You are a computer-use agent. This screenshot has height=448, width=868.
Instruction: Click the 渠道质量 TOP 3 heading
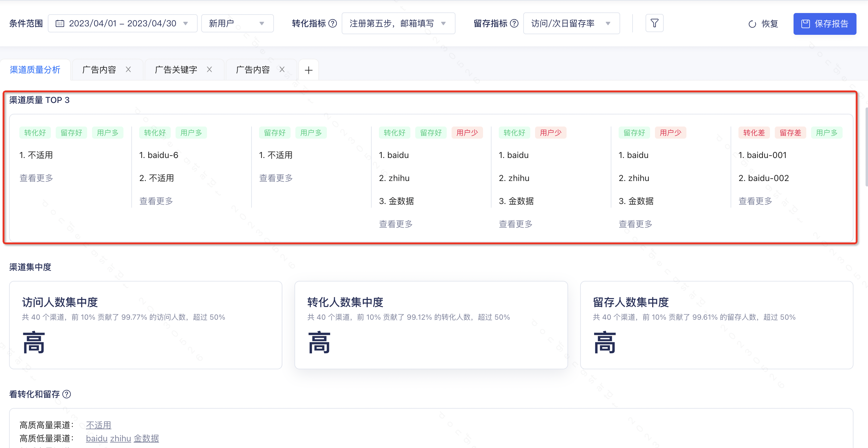coord(39,100)
